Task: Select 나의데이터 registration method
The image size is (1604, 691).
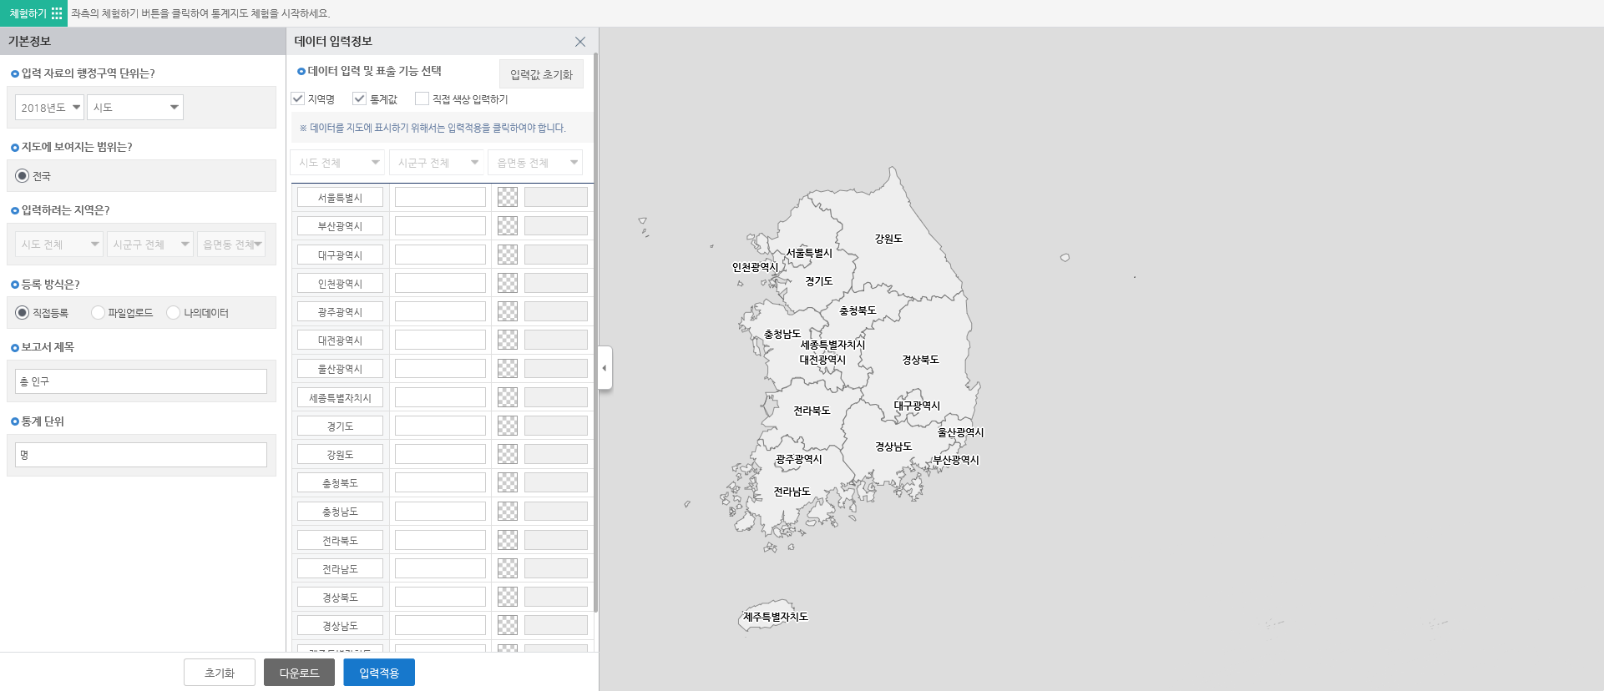Action: pyautogui.click(x=174, y=312)
